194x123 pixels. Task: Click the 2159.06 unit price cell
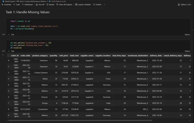click(x=64, y=73)
